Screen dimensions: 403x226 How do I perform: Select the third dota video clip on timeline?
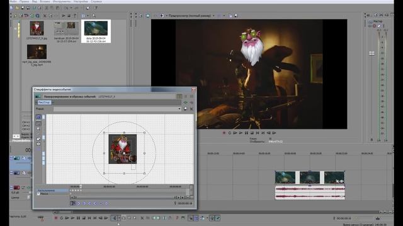pos(334,177)
